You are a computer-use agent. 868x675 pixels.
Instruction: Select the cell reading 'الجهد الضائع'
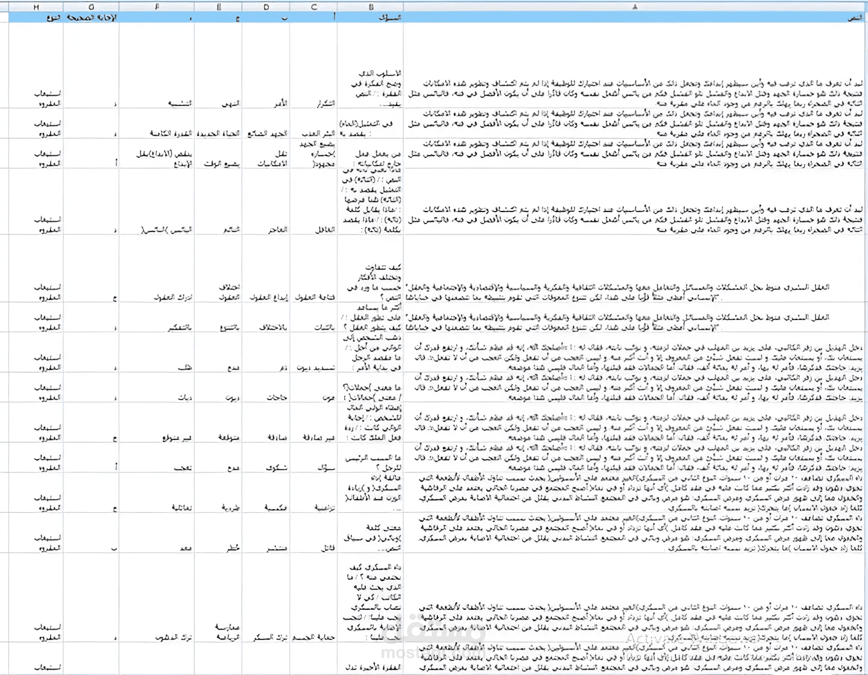[266, 124]
